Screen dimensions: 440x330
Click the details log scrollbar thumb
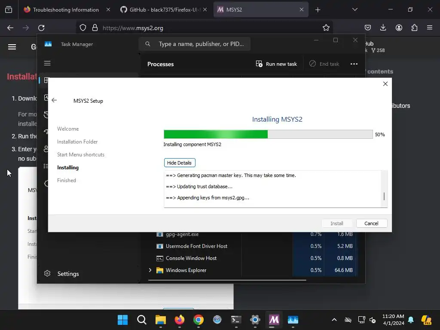click(x=384, y=196)
